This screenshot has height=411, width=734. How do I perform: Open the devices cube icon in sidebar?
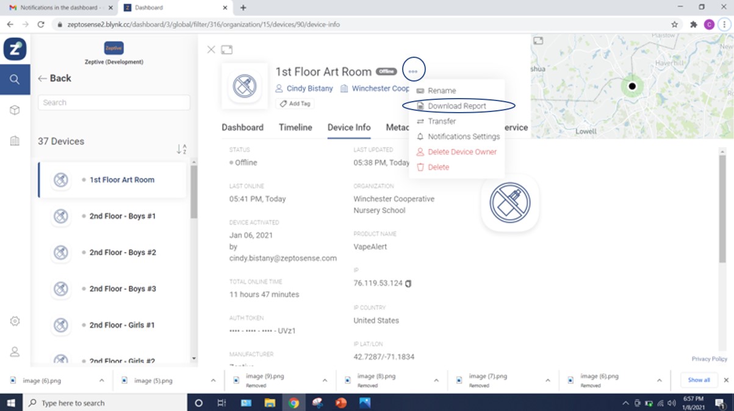(x=15, y=110)
